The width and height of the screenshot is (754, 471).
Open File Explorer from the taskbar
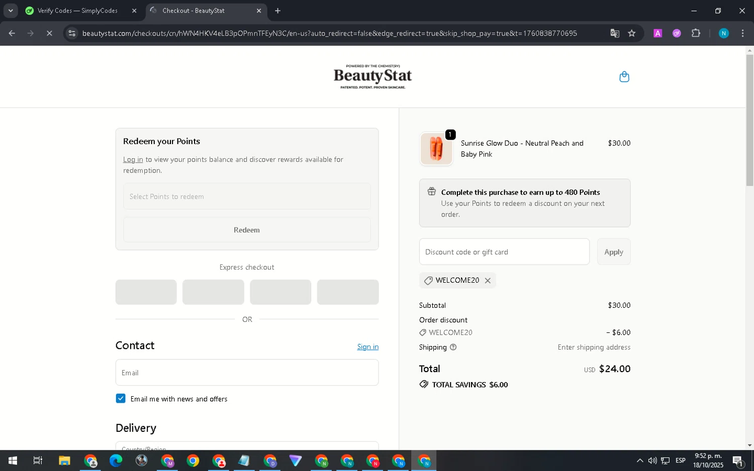pyautogui.click(x=64, y=460)
